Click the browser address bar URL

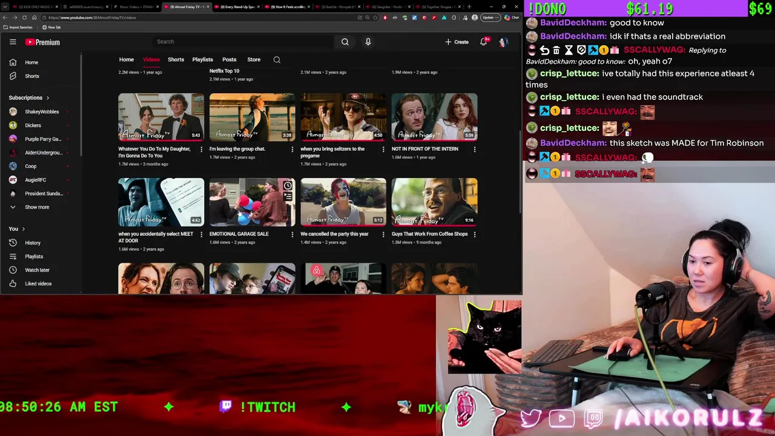coord(93,18)
